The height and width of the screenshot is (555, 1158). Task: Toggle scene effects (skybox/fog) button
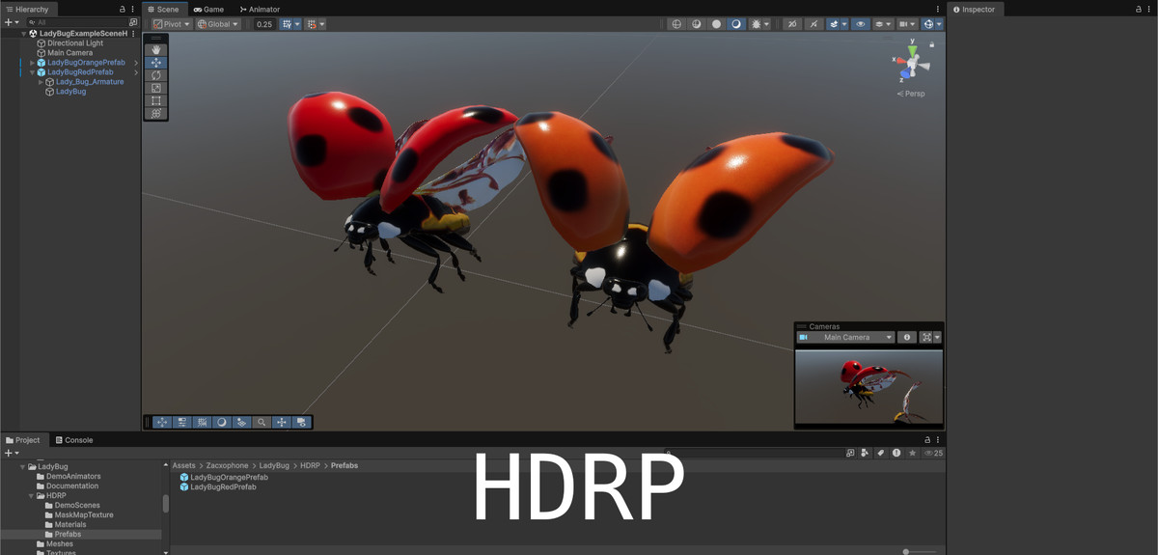coord(833,24)
